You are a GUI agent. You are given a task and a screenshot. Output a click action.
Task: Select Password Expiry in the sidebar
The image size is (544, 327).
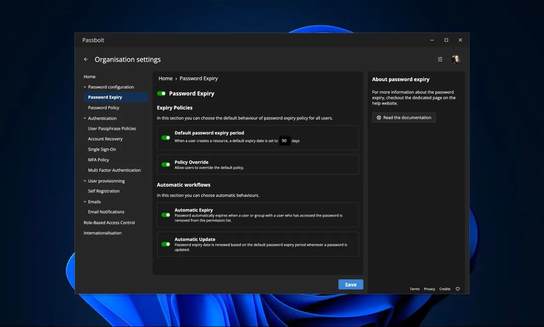116,97
